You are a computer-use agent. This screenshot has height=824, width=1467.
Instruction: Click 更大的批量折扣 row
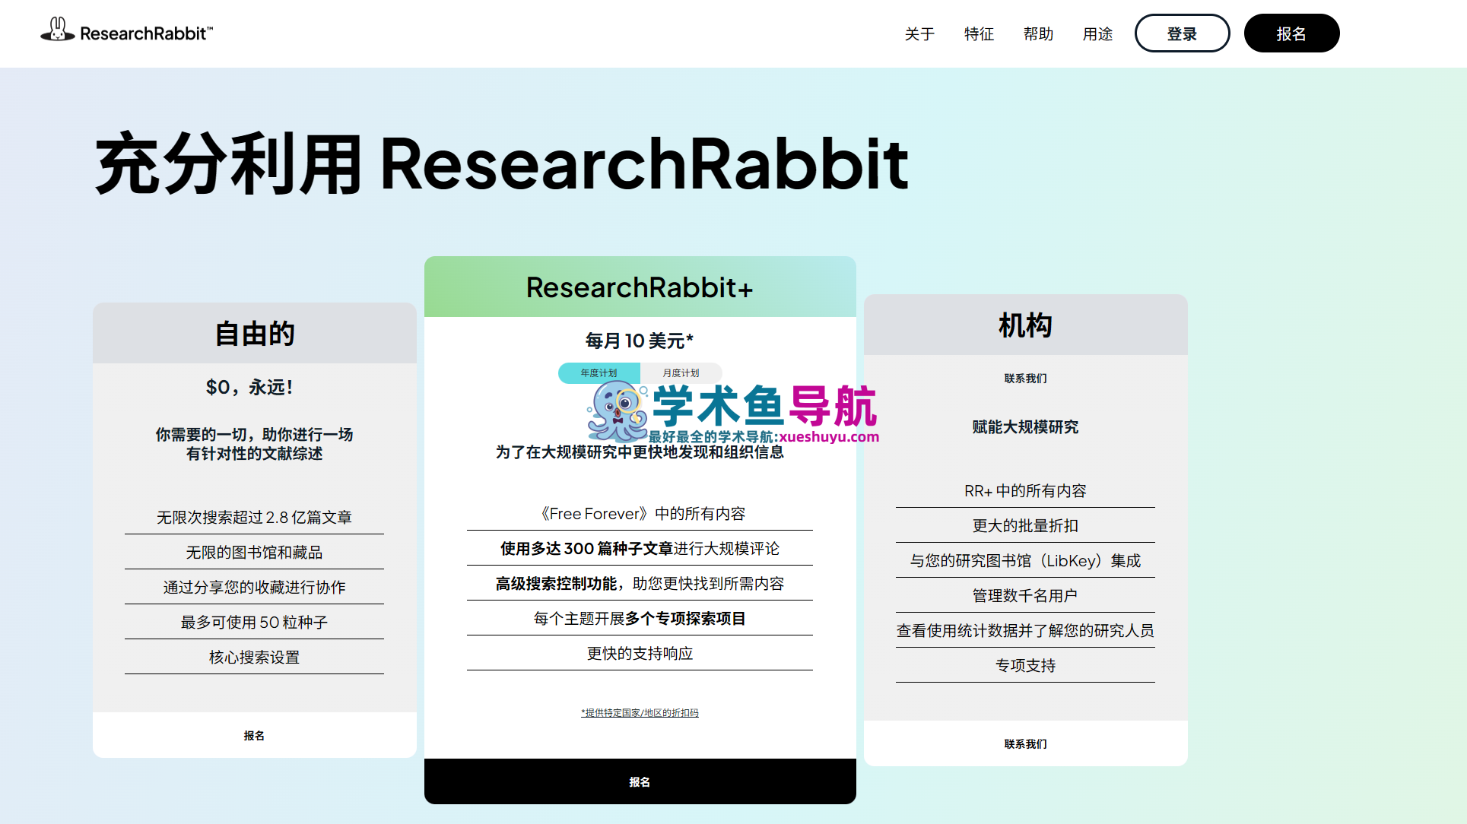pos(1025,525)
